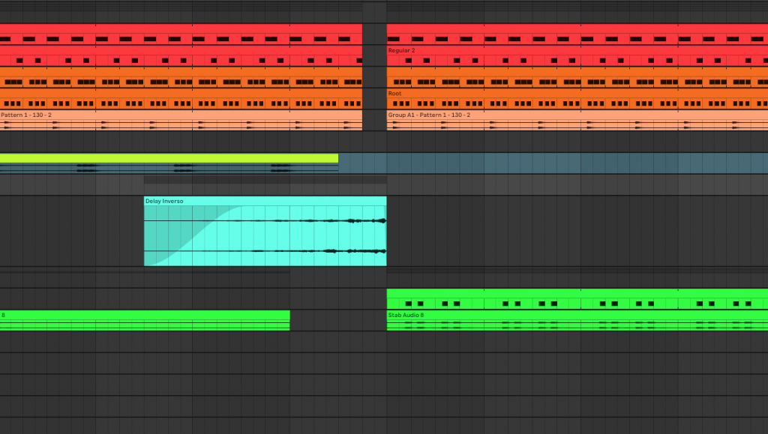Select the Regular 2 clip header
This screenshot has width=768, height=434.
(577, 50)
